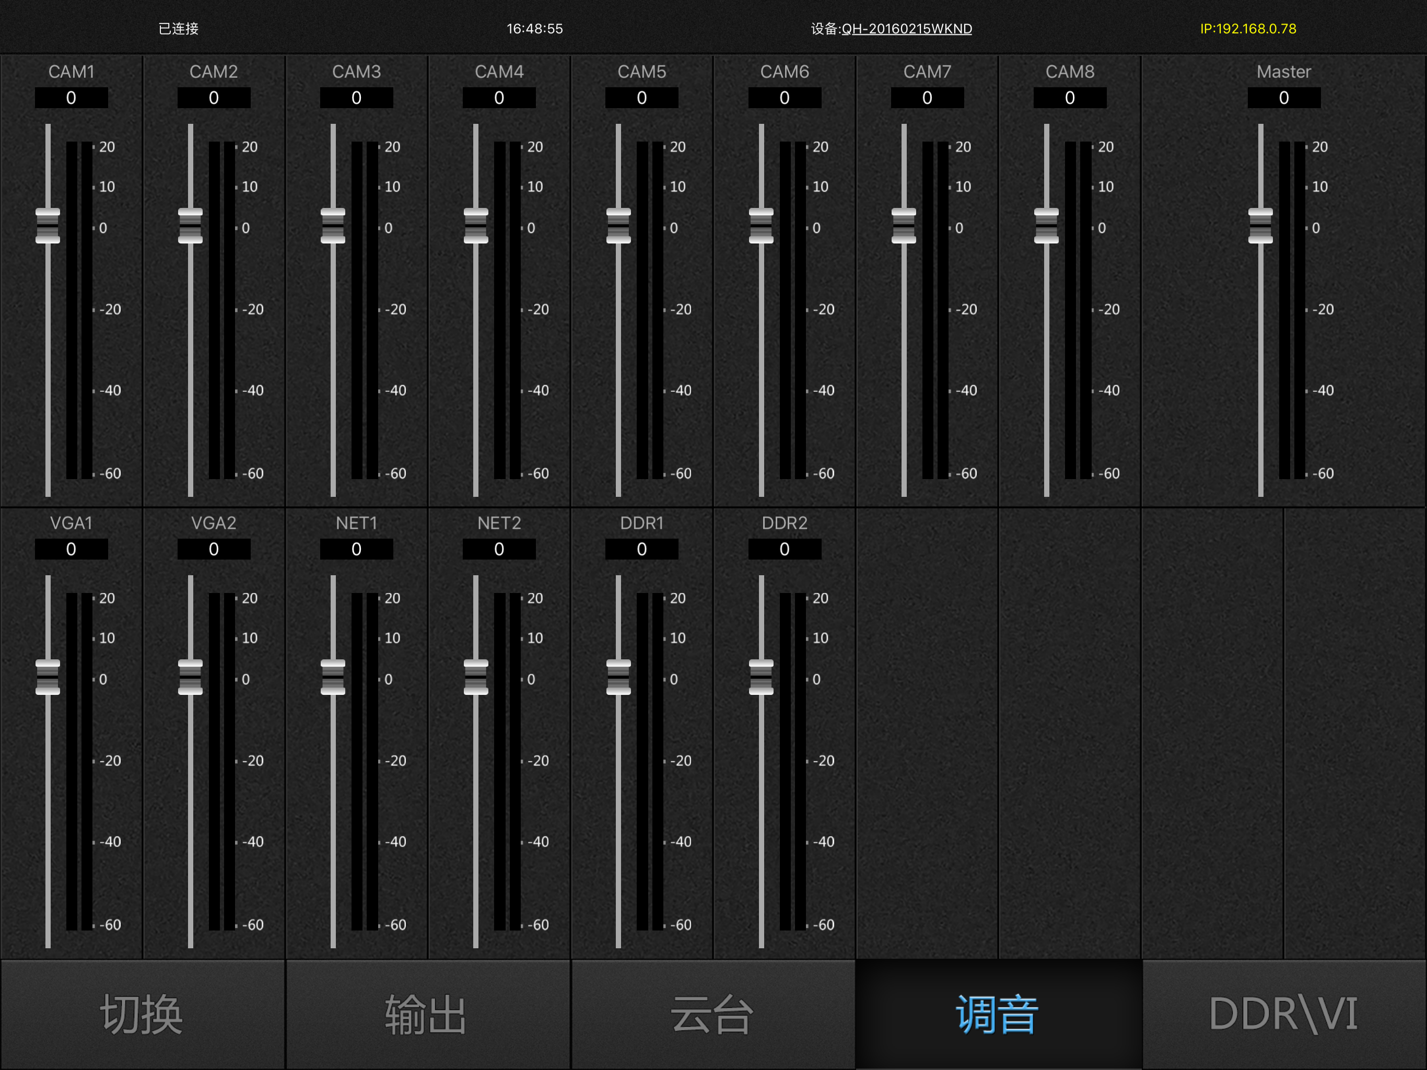
Task: Click the IP:192.168.0.78 address text
Action: pos(1248,29)
